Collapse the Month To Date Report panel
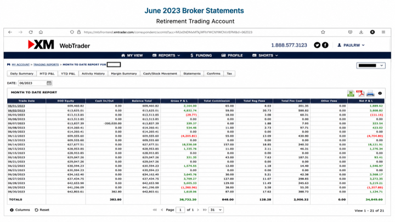This screenshot has width=395, height=222. pos(380,93)
